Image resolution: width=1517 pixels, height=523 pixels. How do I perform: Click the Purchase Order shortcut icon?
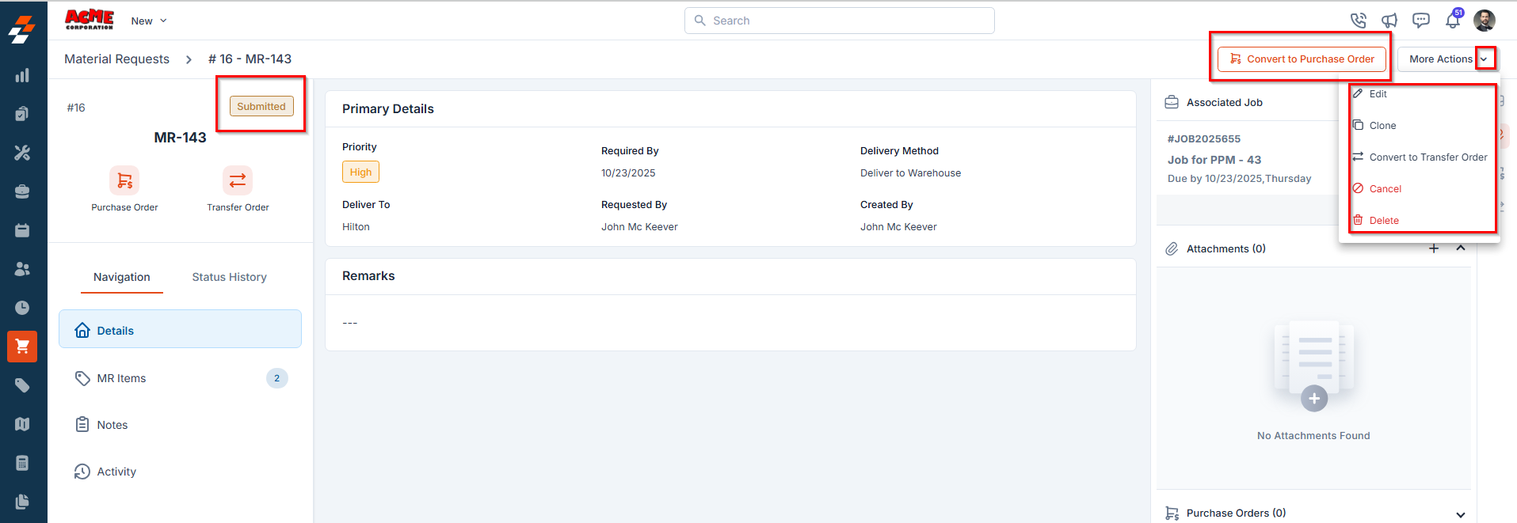pyautogui.click(x=124, y=181)
